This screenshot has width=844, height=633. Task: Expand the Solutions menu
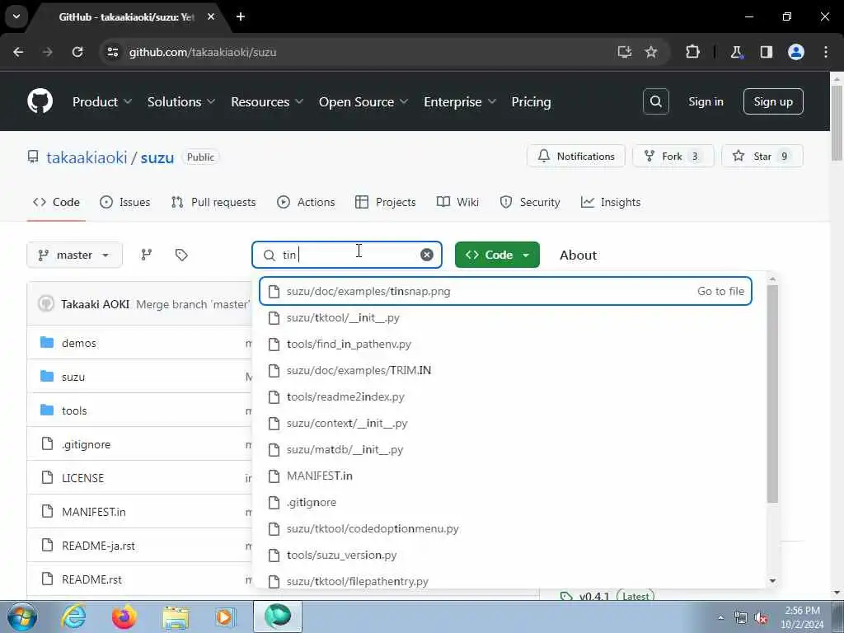[x=181, y=101]
